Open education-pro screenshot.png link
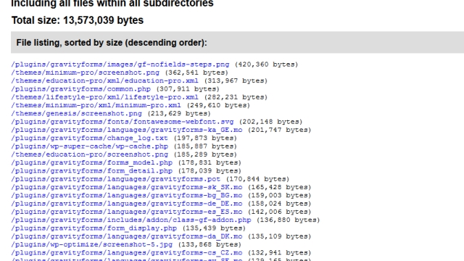 [90, 154]
